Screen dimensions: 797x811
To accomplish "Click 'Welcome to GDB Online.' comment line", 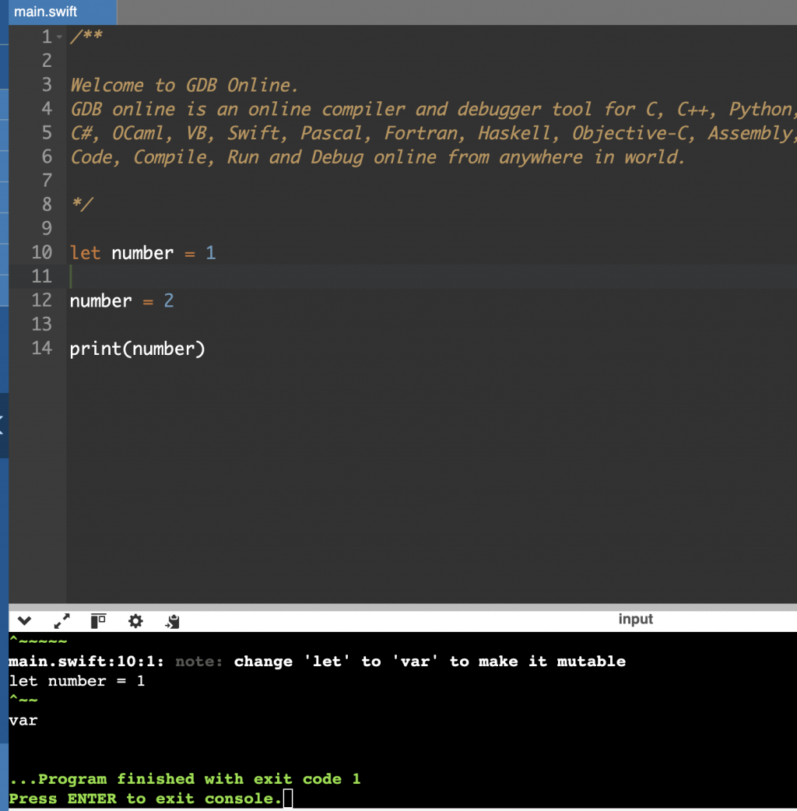I will point(184,86).
